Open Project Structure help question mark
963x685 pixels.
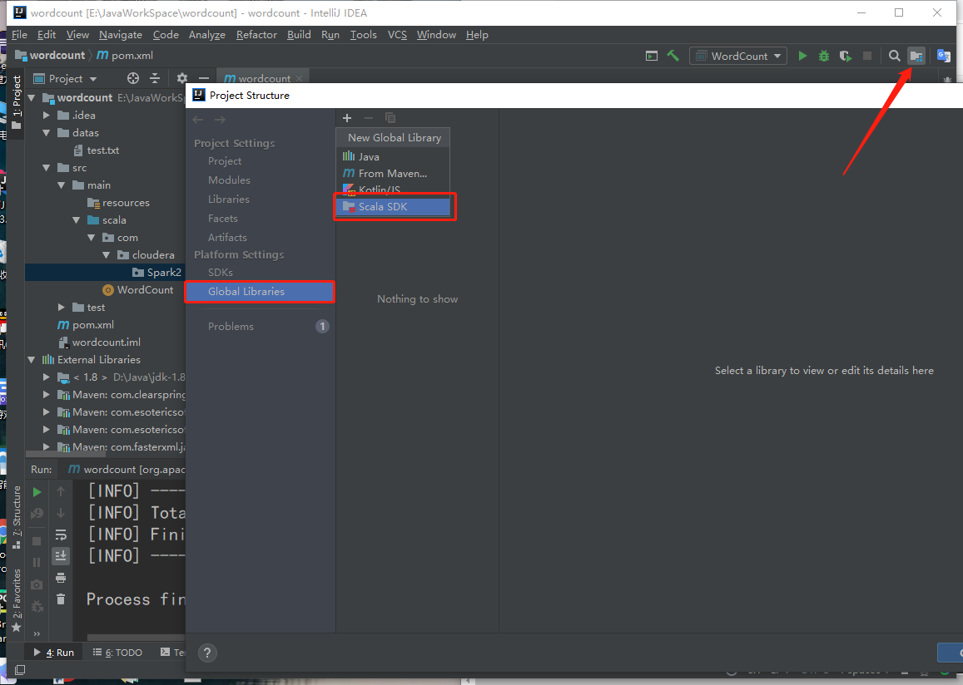(x=207, y=653)
